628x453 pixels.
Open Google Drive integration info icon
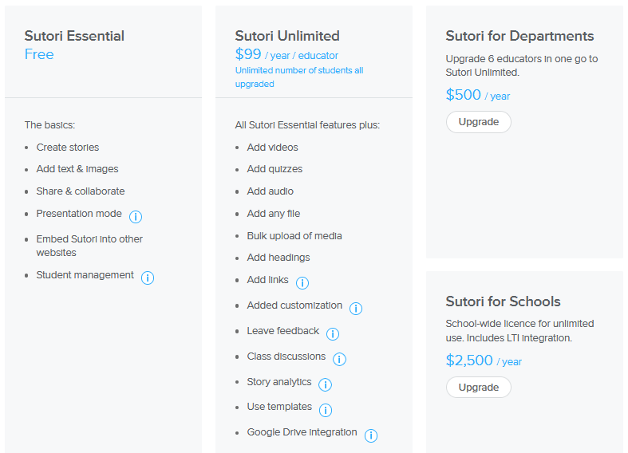(x=371, y=435)
